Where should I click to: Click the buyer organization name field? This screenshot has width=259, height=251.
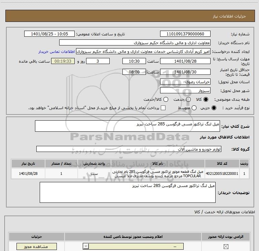pos(135,43)
